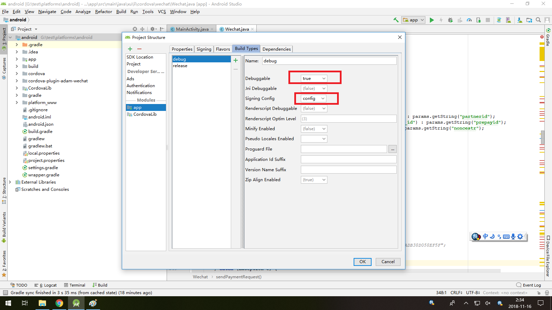Screen dimensions: 552x310
Task: Hide the Project tool window
Action: click(x=162, y=29)
